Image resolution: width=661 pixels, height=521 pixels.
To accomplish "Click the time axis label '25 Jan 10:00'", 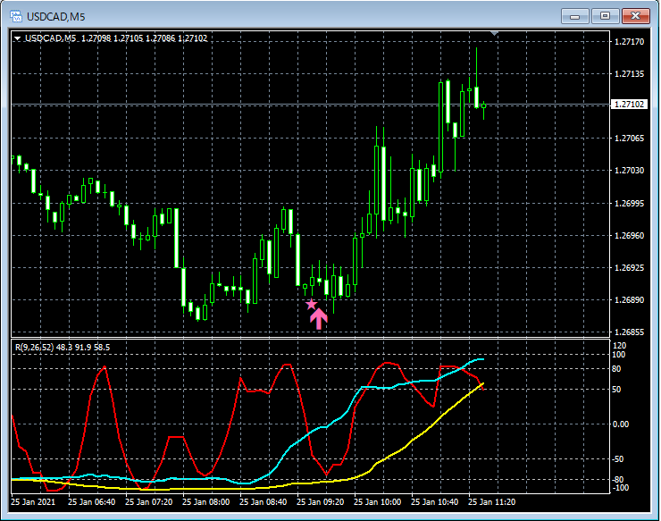I will 377,502.
